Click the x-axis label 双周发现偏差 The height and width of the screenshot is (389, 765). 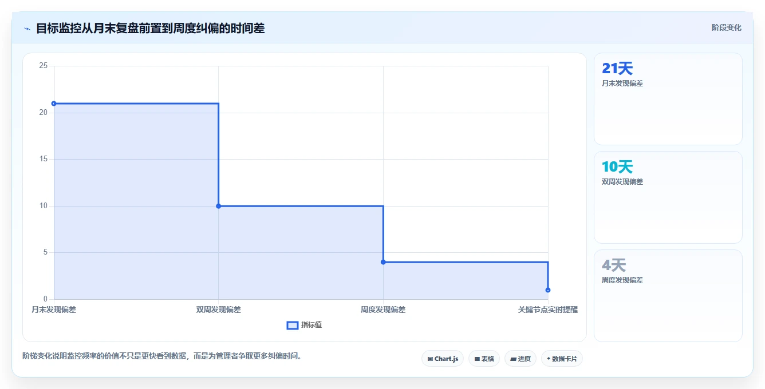(x=219, y=309)
